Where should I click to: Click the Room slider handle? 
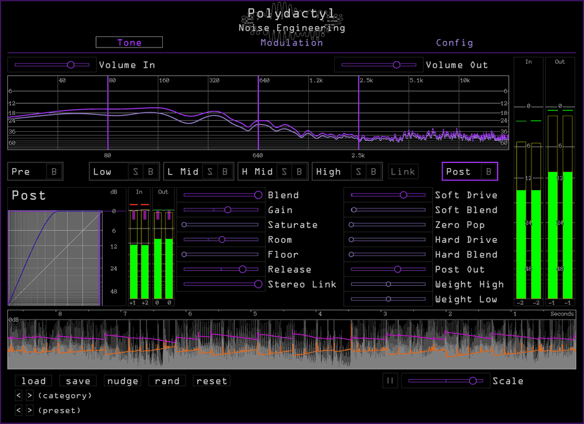tap(222, 240)
